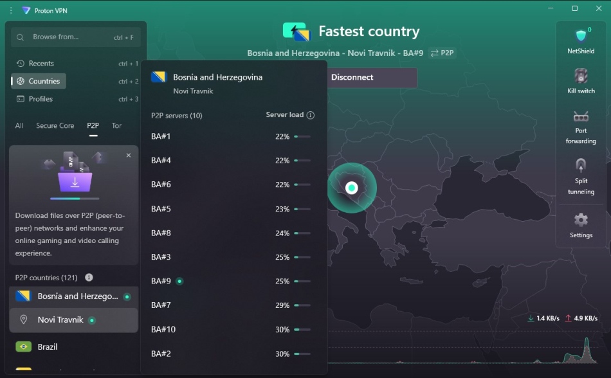Viewport: 611px width, 378px height.
Task: Click the Profiles icon
Action: [21, 99]
